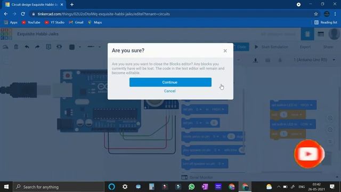Viewport: 341px width, 192px height.
Task: Click the Cancel link in the dialog
Action: [x=169, y=91]
